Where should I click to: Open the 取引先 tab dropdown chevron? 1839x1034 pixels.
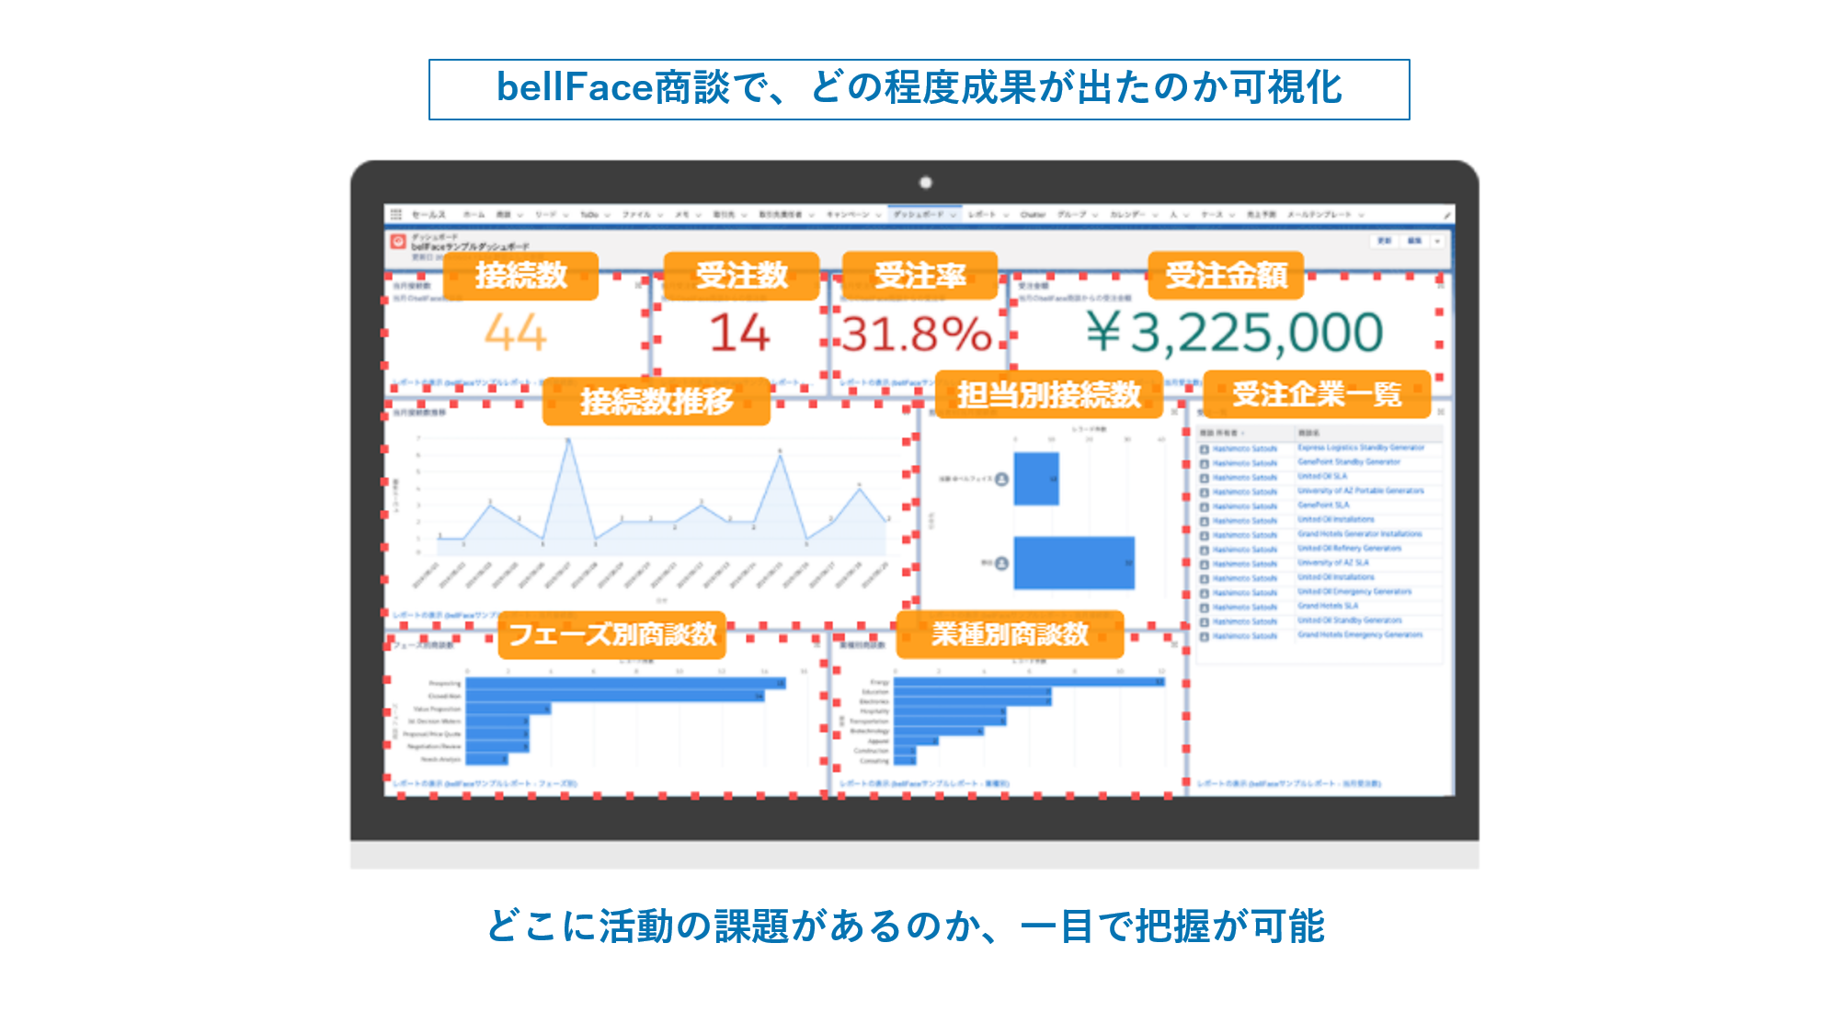[x=744, y=215]
